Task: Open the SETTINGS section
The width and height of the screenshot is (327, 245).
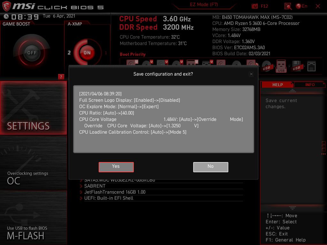Action: 34,108
